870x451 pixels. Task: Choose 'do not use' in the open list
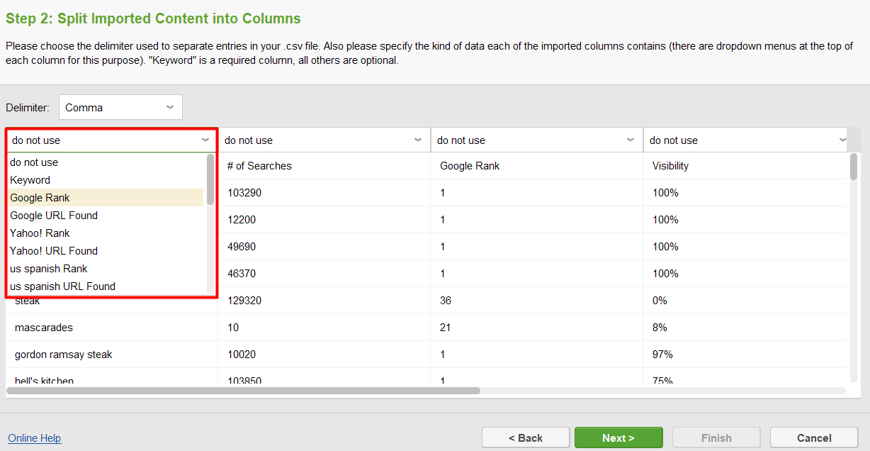pos(106,162)
